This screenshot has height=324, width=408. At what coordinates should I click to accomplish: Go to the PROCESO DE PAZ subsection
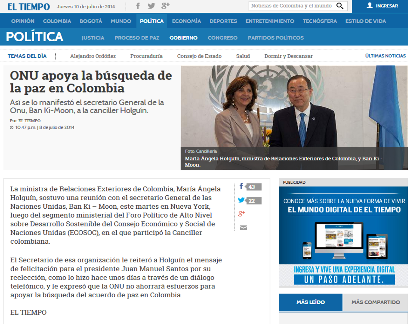click(x=137, y=38)
